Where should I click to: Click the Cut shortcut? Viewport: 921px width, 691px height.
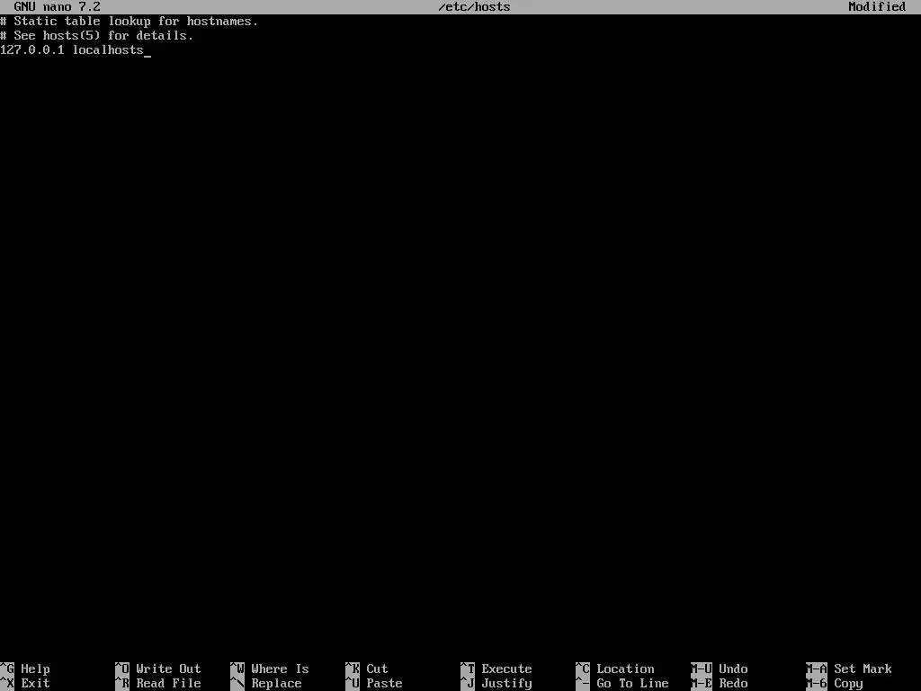[x=367, y=669]
